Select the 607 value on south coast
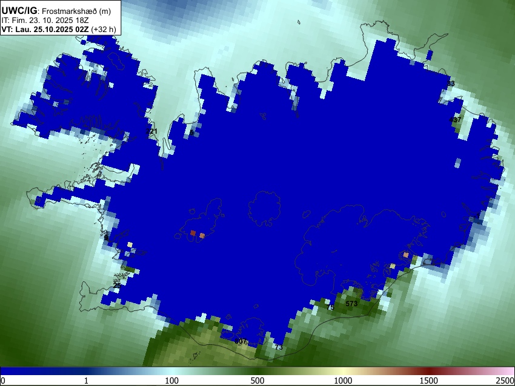Image resolution: width=515 pixels, height=386 pixels. click(241, 341)
